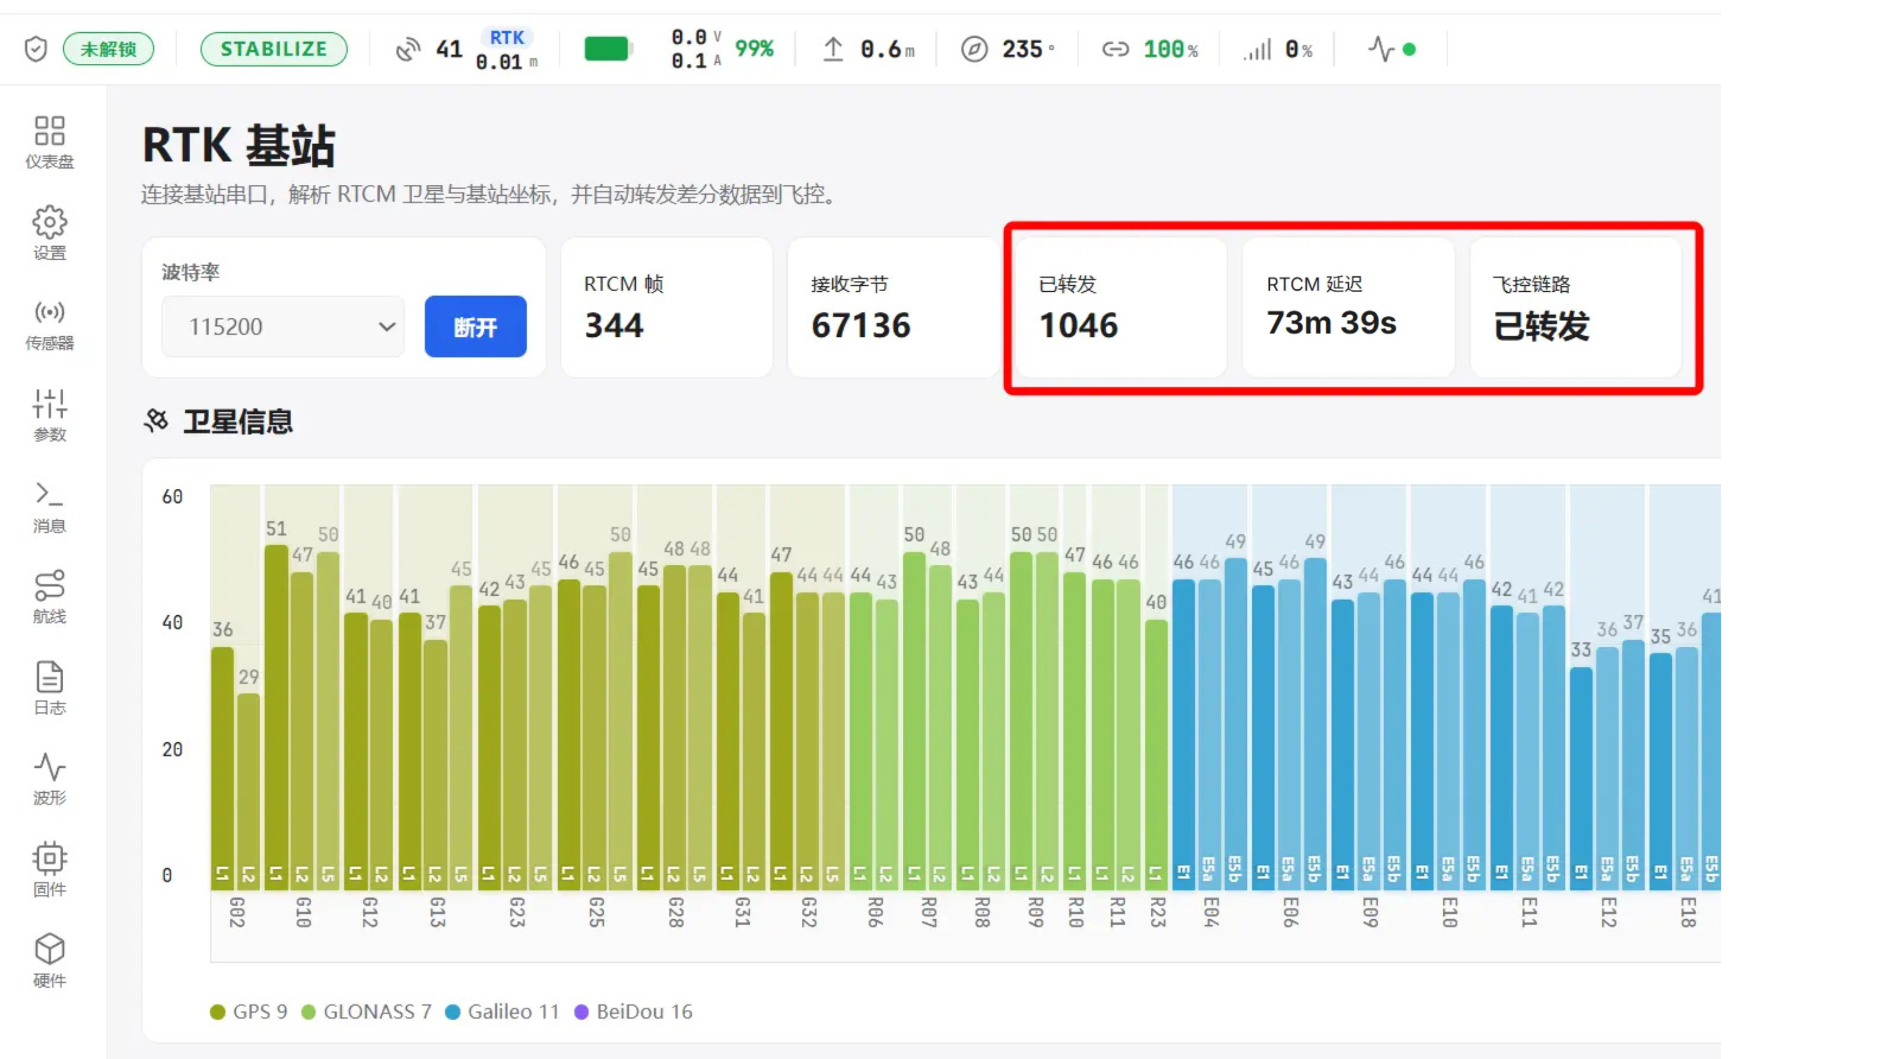The height and width of the screenshot is (1059, 1882).
Task: Open the 参数 parameters page
Action: [50, 414]
